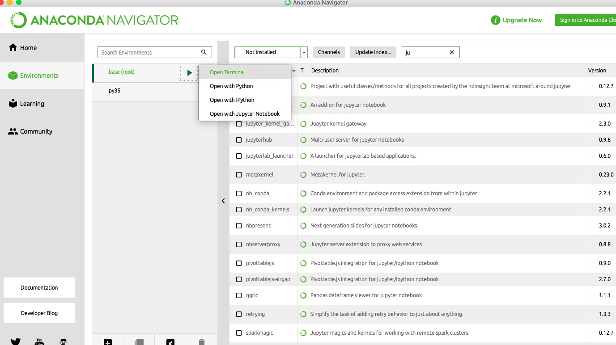This screenshot has width=616, height=345.
Task: Click the magnifier icon in Search Environments
Action: point(204,52)
